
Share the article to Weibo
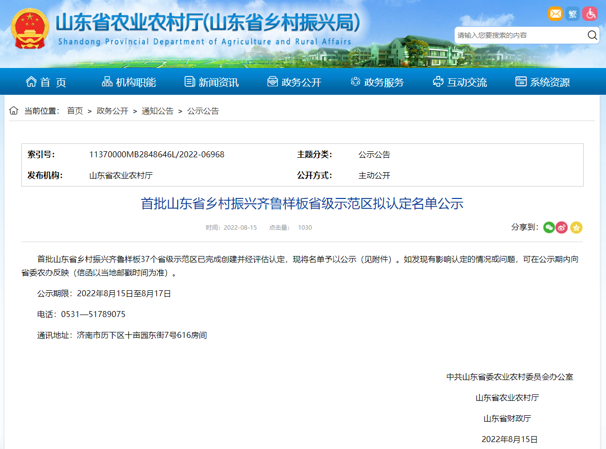(562, 227)
